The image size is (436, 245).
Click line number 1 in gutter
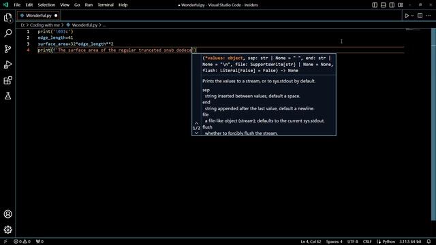[28, 31]
